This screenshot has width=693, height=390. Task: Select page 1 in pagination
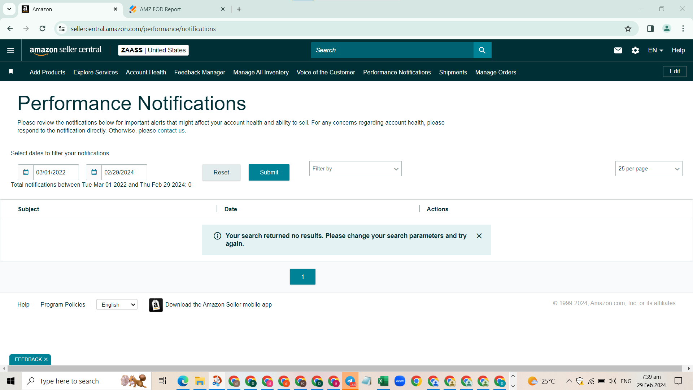[302, 277]
